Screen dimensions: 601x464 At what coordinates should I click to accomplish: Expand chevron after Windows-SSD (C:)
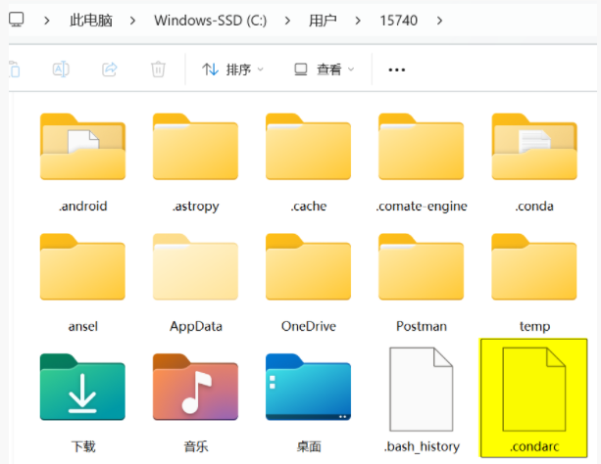click(287, 21)
